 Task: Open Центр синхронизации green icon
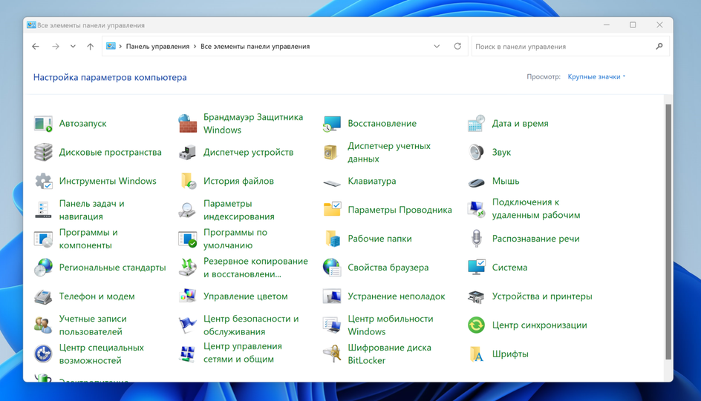[476, 325]
